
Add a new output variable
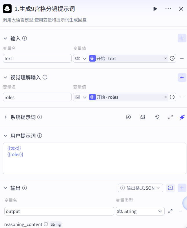[182, 188]
